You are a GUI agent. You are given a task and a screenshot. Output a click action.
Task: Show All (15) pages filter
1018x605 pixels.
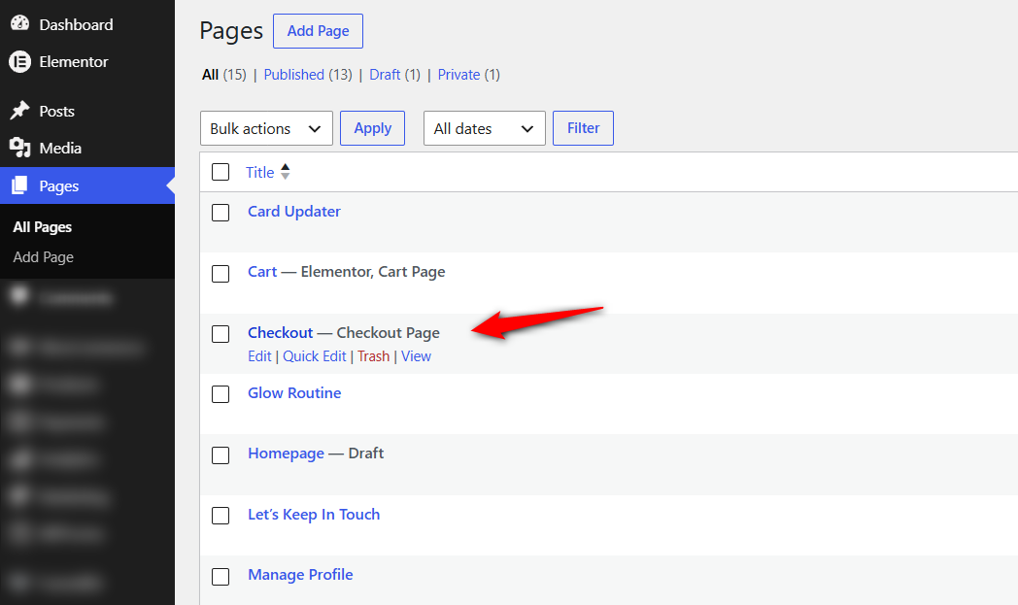(224, 75)
